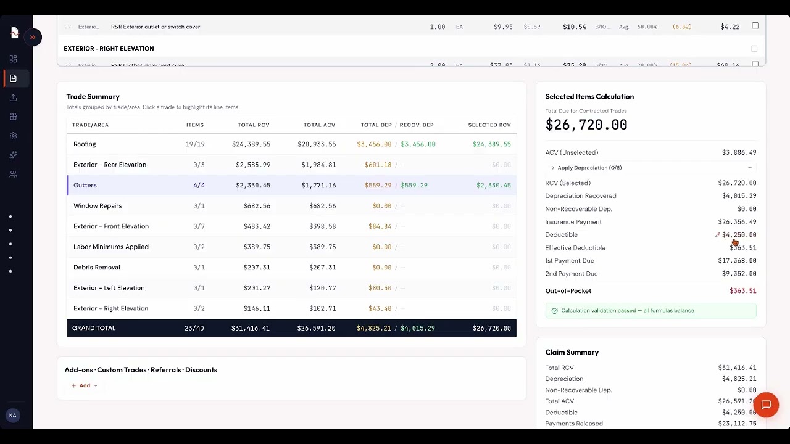Edit the Deductible with the pencil icon
The image size is (790, 444).
pyautogui.click(x=717, y=235)
